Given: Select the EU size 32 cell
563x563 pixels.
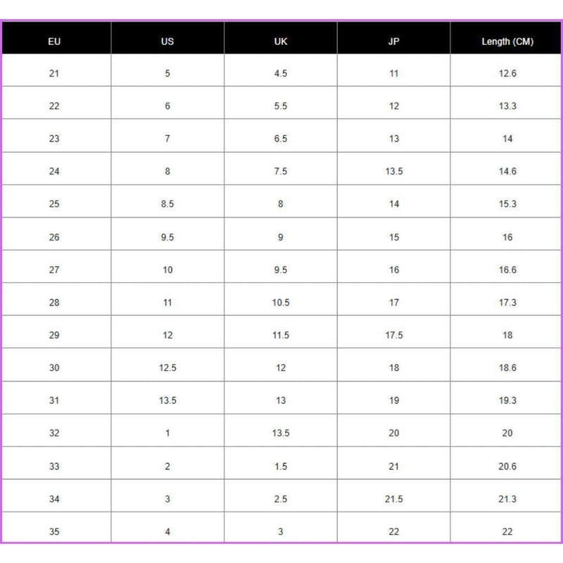Looking at the screenshot, I should tap(54, 434).
